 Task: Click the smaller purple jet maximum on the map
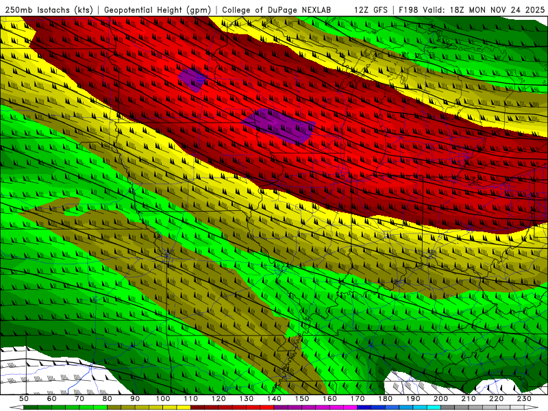(192, 79)
